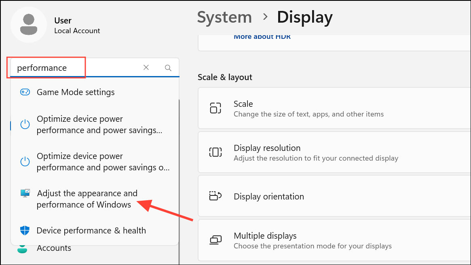Click the Multiple displays icon

click(x=215, y=240)
